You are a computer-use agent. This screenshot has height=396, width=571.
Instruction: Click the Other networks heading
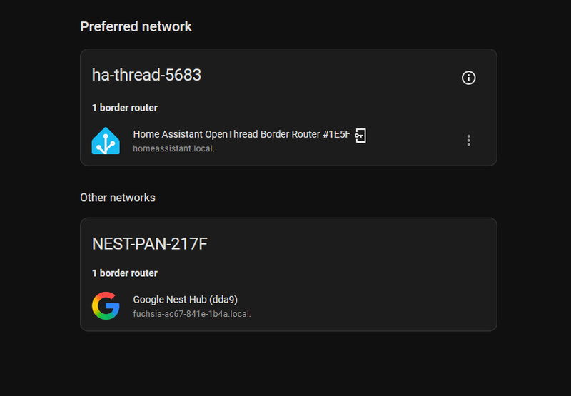[x=118, y=198]
